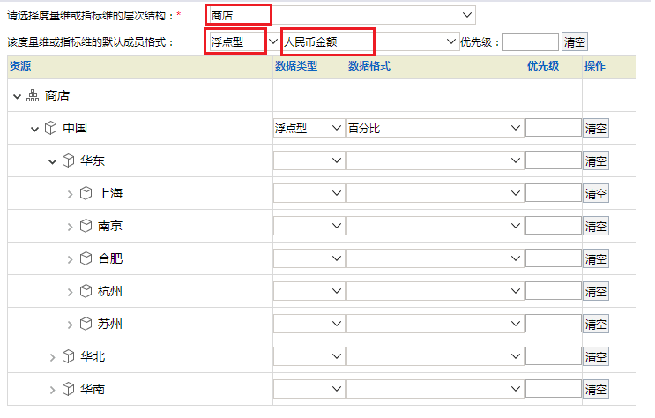This screenshot has height=418, width=655.
Task: Click 清空 button in 合肥 row
Action: coord(596,258)
